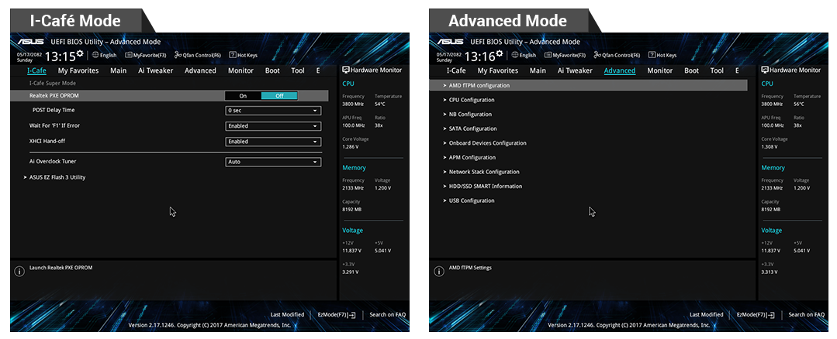
Task: Click 13:15 clock time
Action: (x=60, y=56)
